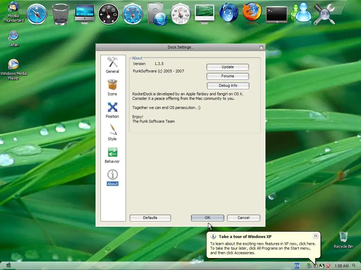Click the Safely Remove Hardware tray icon

[309, 266]
